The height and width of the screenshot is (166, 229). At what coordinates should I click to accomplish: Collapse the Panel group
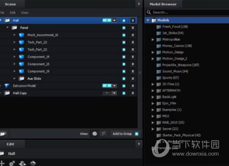tap(7, 27)
